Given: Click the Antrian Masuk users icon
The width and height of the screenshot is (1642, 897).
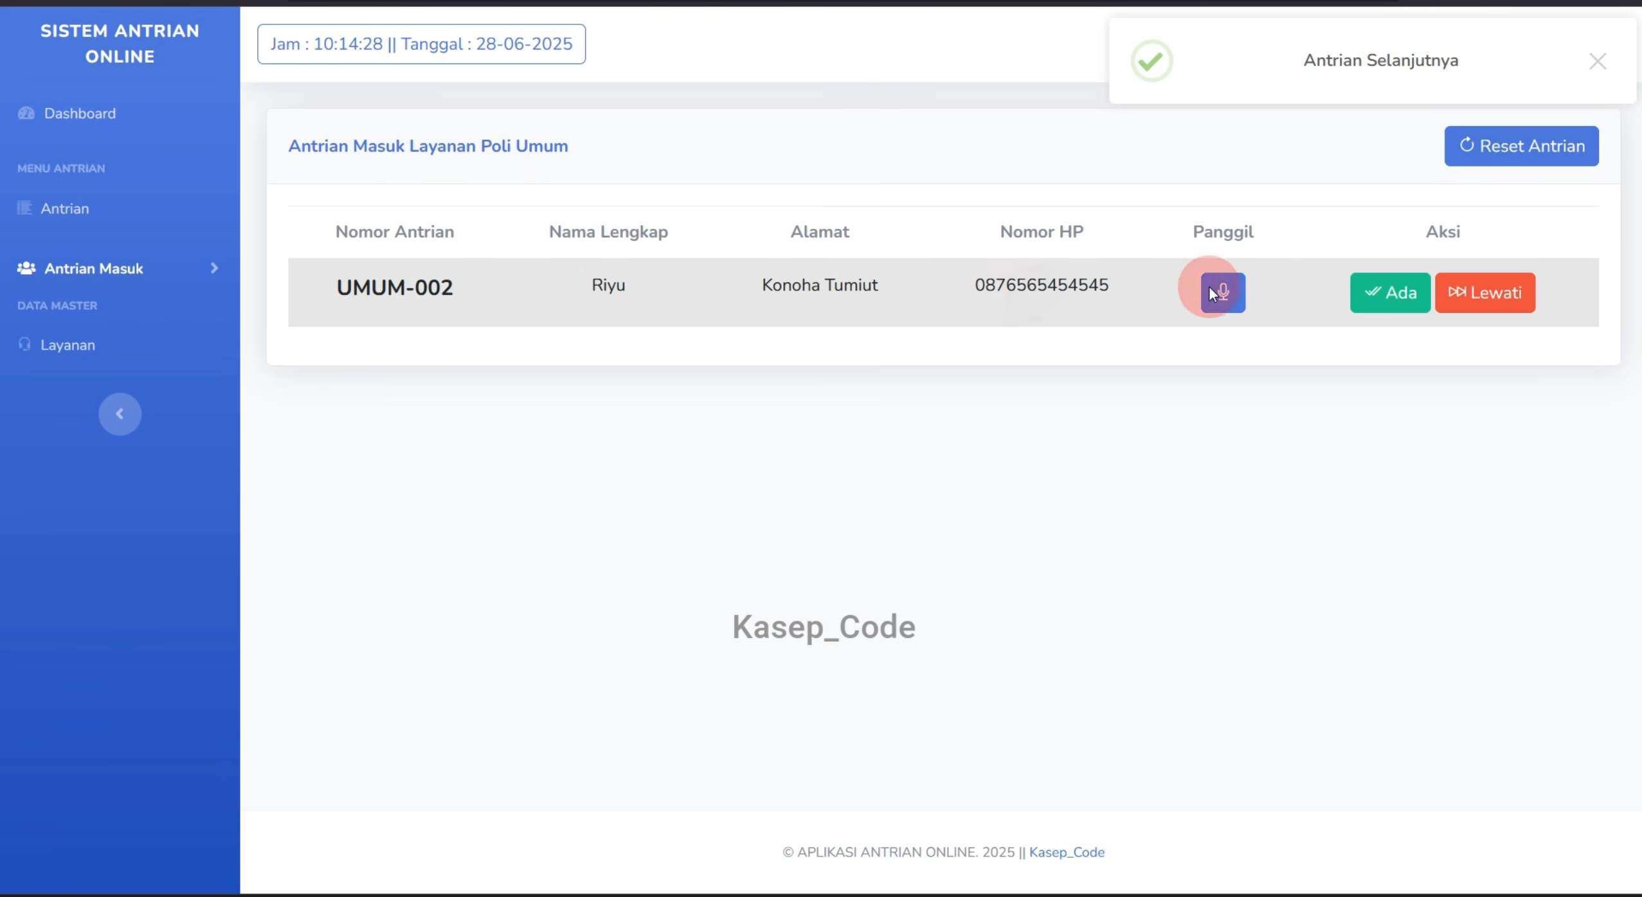Looking at the screenshot, I should tap(26, 268).
